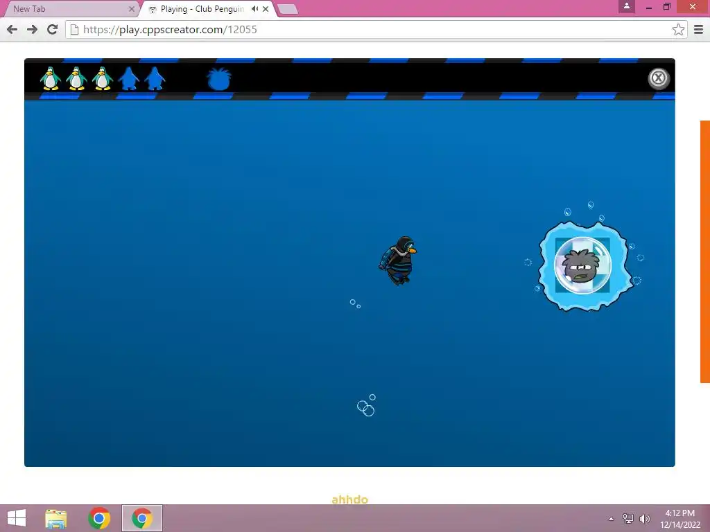Go back in the browser
The width and height of the screenshot is (710, 532).
click(12, 29)
